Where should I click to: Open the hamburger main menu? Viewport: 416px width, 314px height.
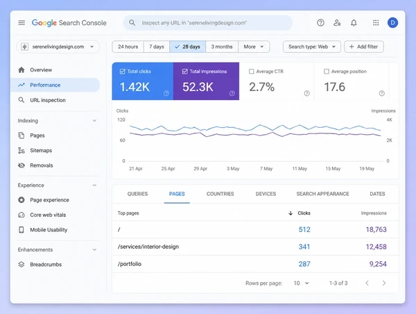pyautogui.click(x=21, y=23)
